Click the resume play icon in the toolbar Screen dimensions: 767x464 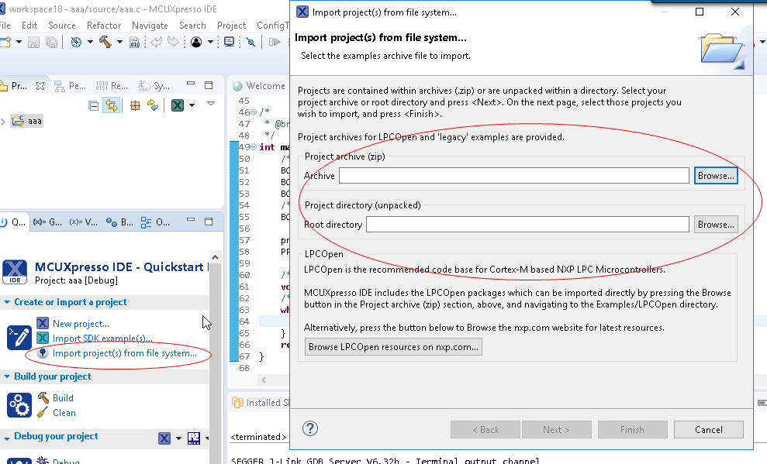click(275, 42)
